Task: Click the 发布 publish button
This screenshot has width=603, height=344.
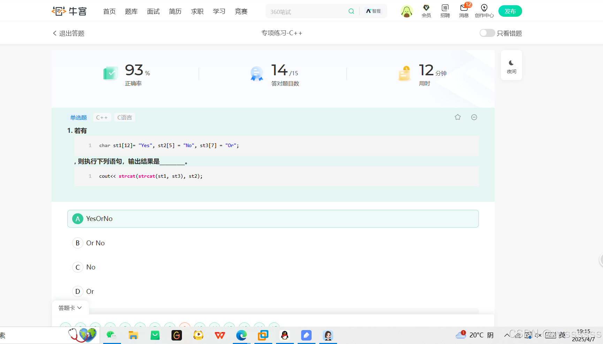Action: tap(510, 11)
